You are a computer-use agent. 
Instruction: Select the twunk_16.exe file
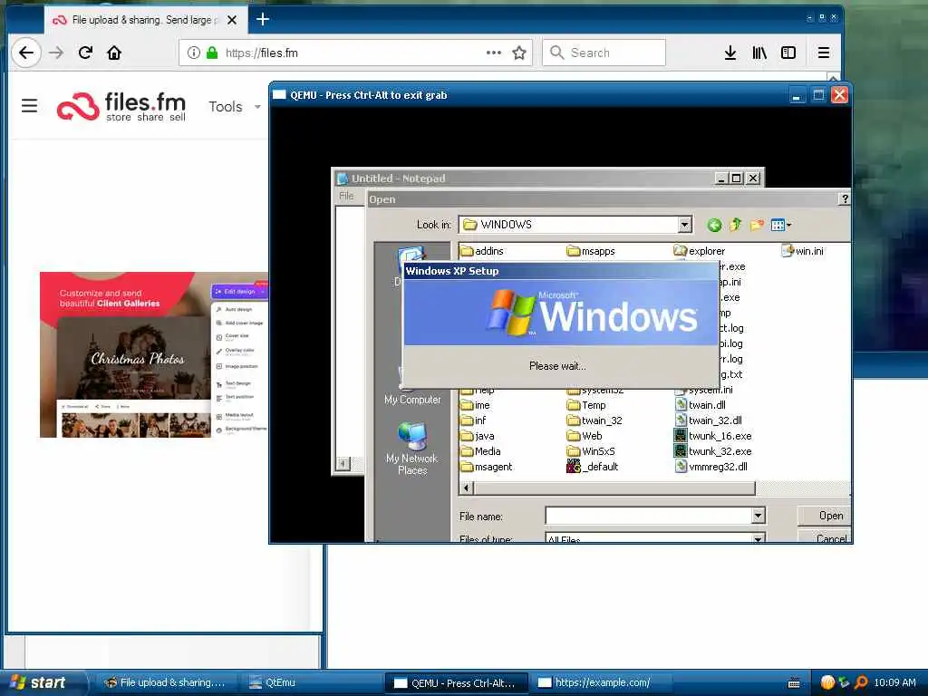713,436
